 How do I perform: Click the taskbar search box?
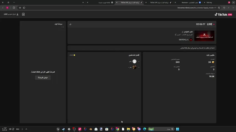tap(161, 129)
